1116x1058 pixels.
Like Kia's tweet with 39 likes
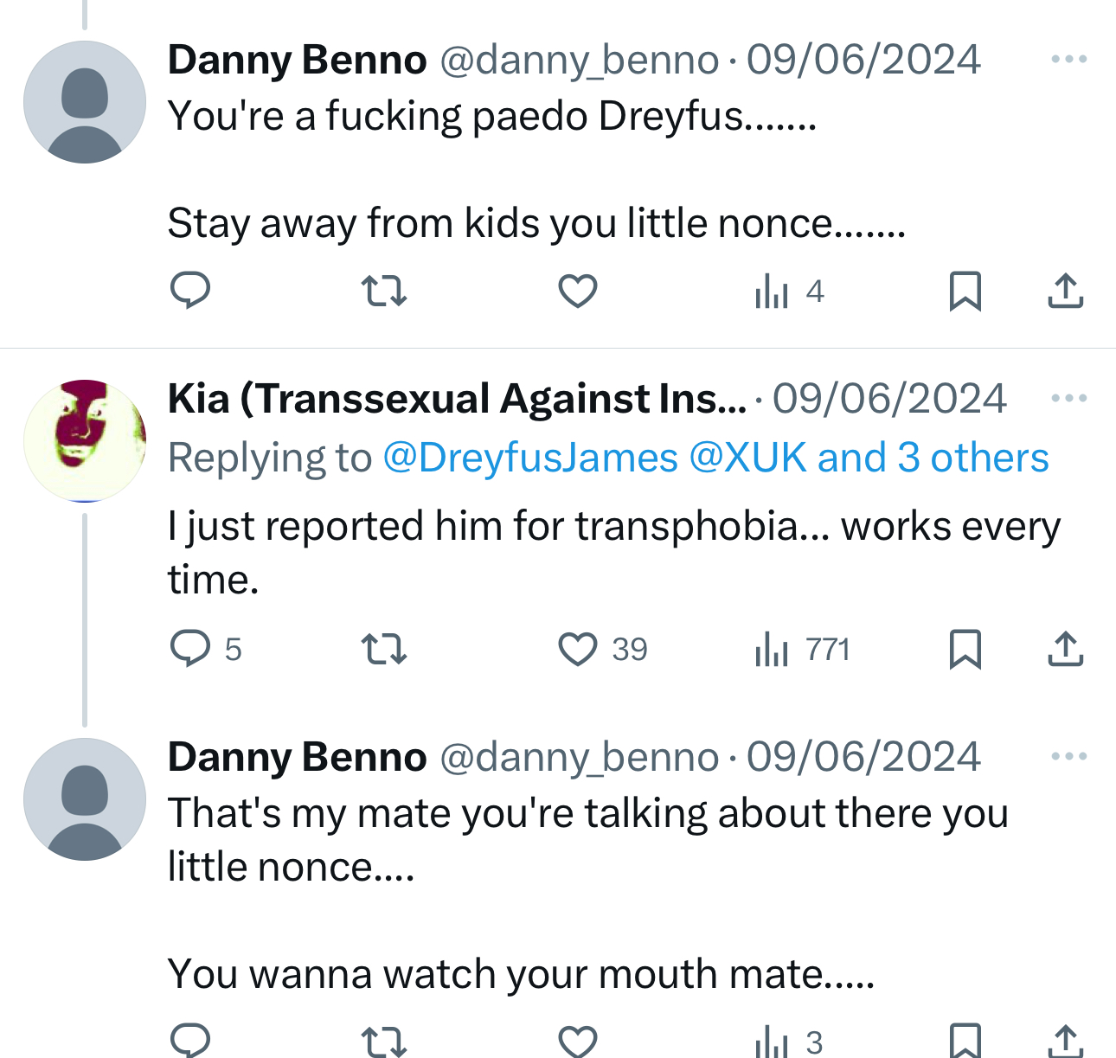578,649
